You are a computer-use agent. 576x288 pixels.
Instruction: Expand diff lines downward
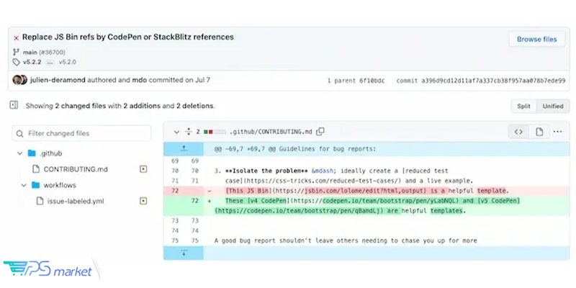click(x=184, y=253)
